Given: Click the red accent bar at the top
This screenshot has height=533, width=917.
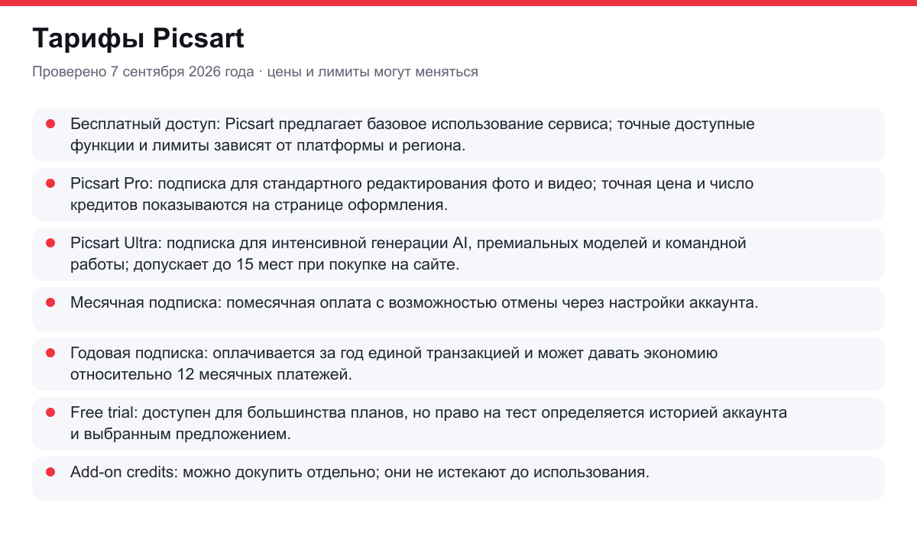Looking at the screenshot, I should [458, 3].
